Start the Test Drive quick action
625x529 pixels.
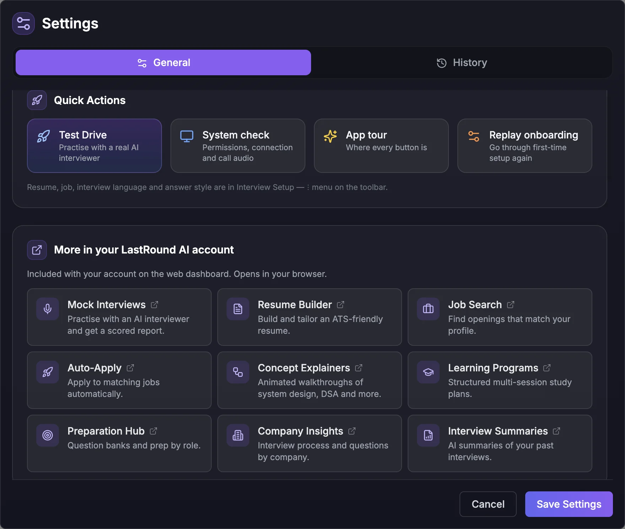pyautogui.click(x=94, y=146)
